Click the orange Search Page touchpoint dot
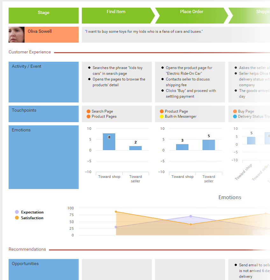The width and height of the screenshot is (270, 280). tap(89, 111)
